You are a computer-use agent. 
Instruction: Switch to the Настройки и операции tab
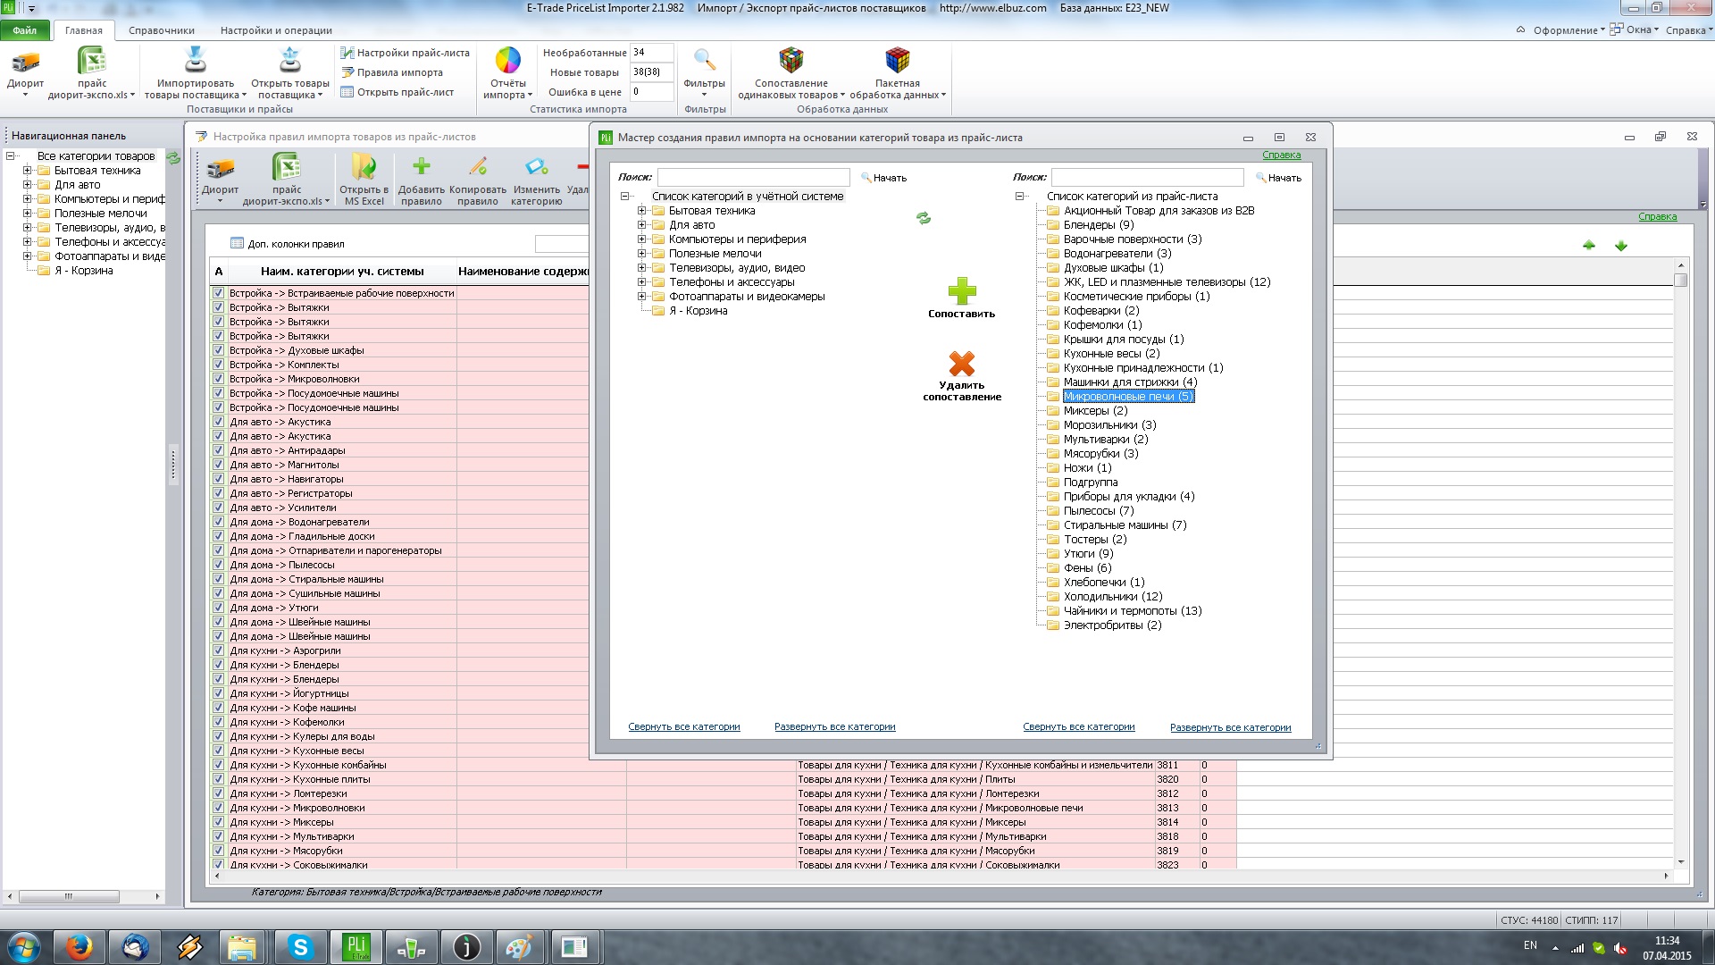tap(276, 30)
